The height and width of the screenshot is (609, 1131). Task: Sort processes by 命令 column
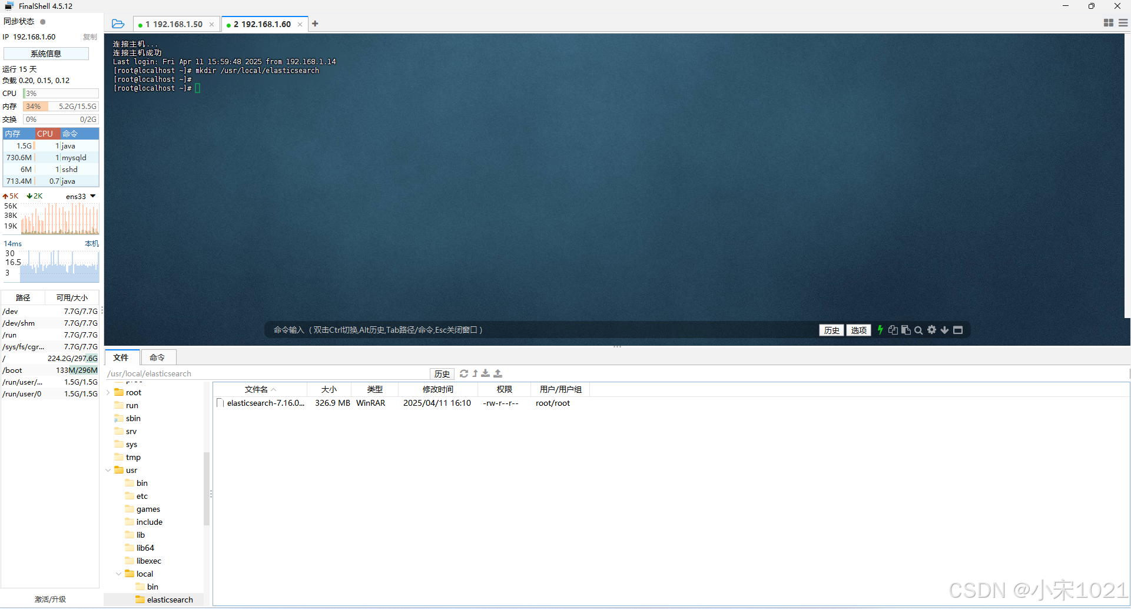[79, 134]
